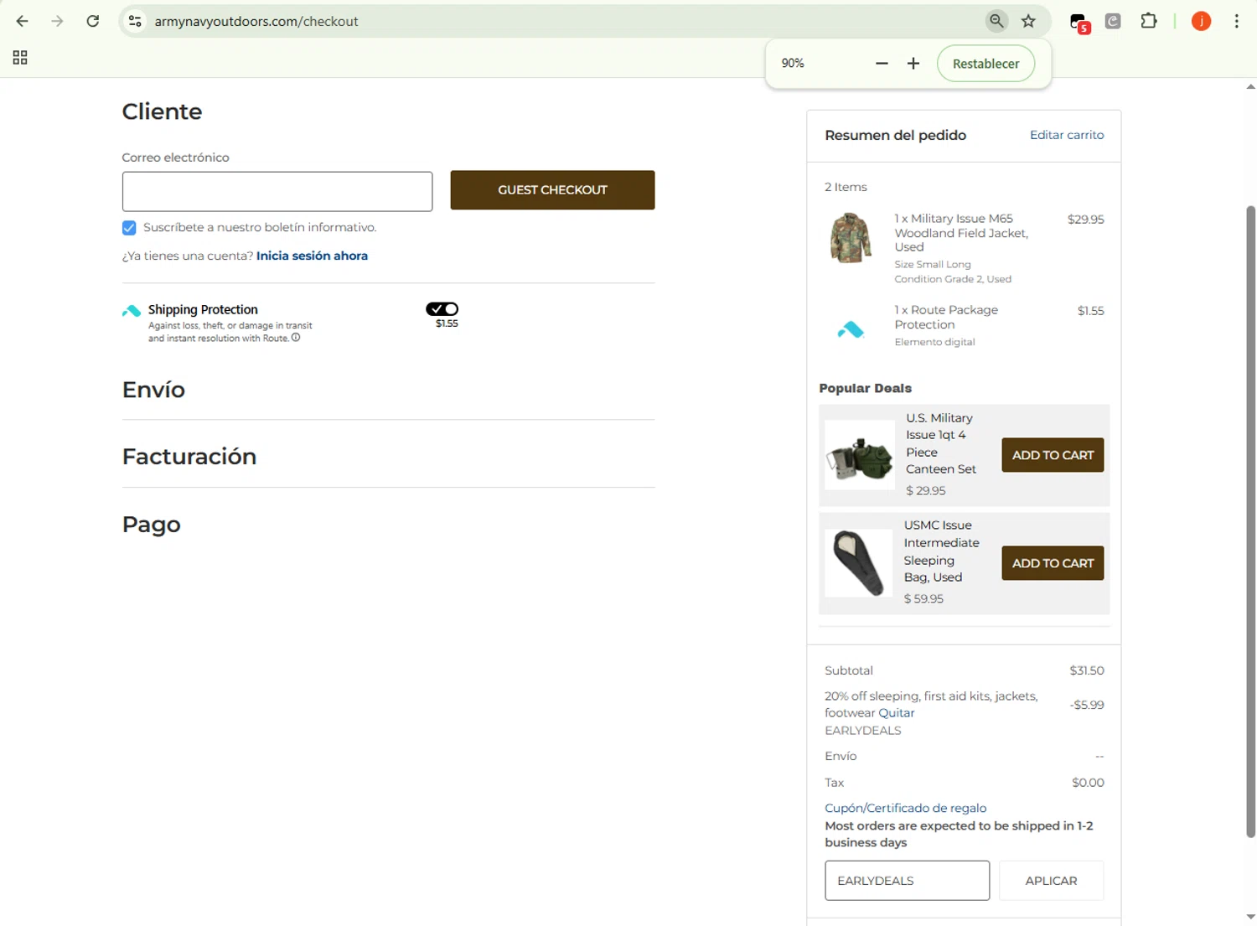Focus the coupon code field with EARLYDEALS
Screen dimensions: 1257x926
(x=907, y=881)
